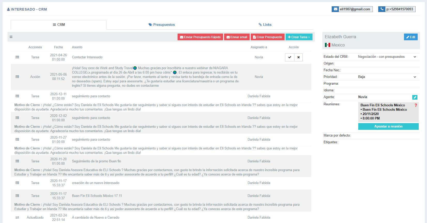Click Enviar Presupuesto Rápido button
The height and width of the screenshot is (223, 427).
pyautogui.click(x=200, y=37)
